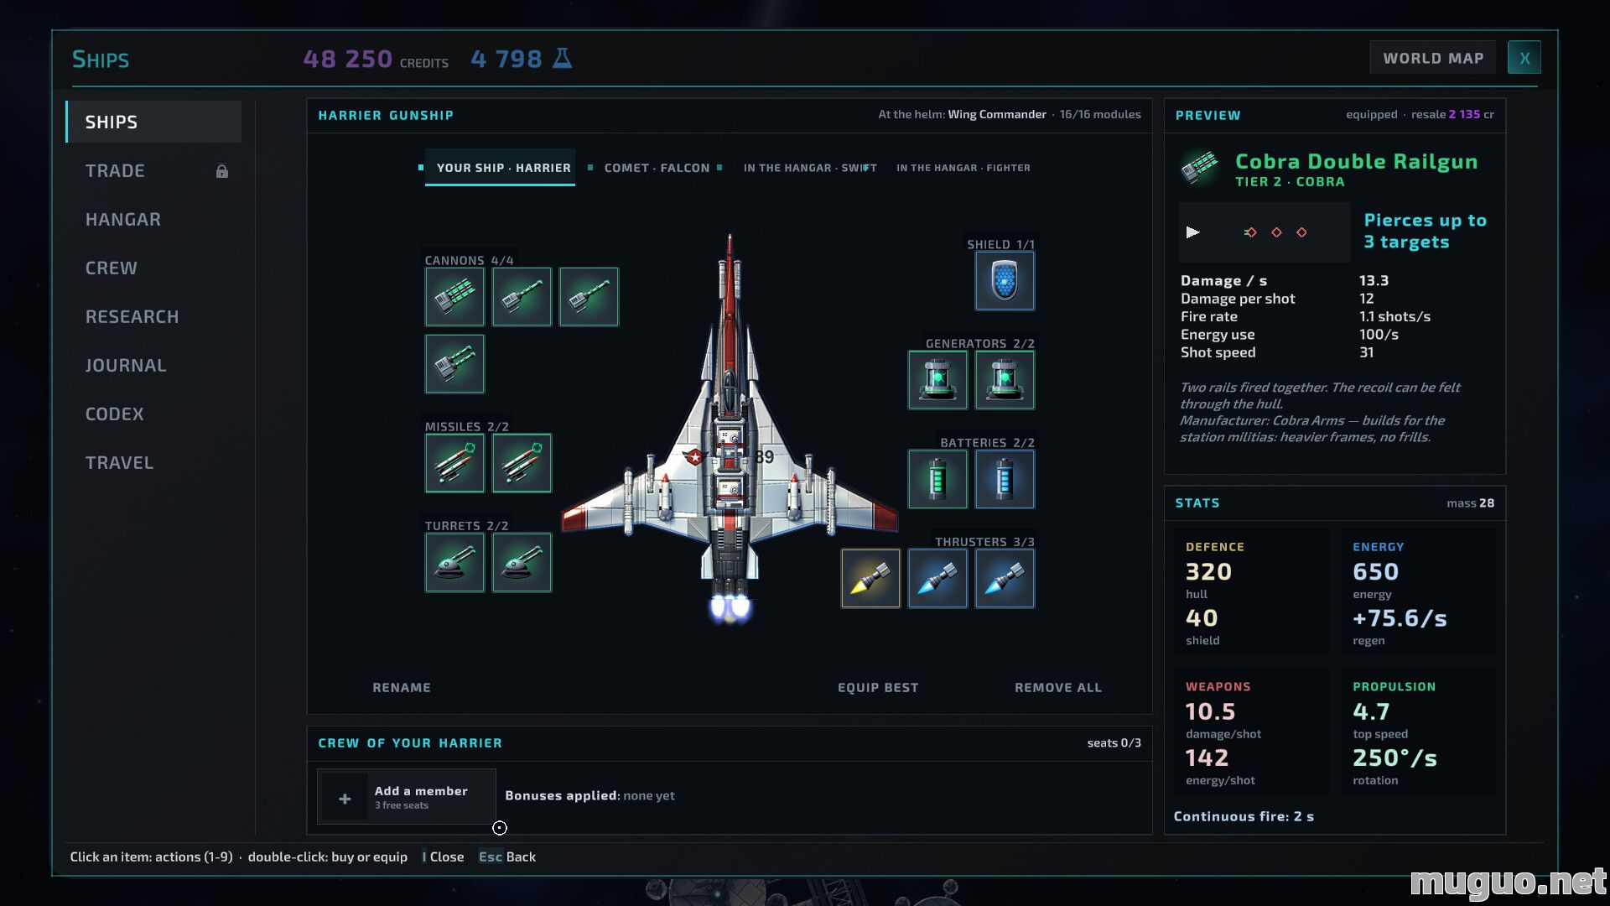1610x906 pixels.
Task: Open the Crew menu section
Action: click(x=153, y=268)
